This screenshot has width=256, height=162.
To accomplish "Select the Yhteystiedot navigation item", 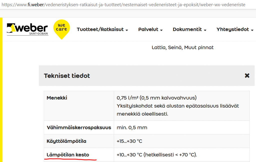I will point(233,29).
